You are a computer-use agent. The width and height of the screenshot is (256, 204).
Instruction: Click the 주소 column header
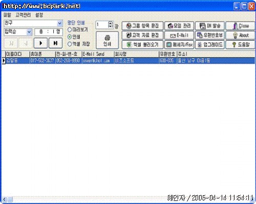216,54
